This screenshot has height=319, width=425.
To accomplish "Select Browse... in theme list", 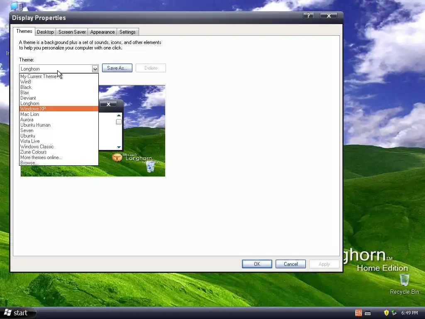I will [x=59, y=163].
